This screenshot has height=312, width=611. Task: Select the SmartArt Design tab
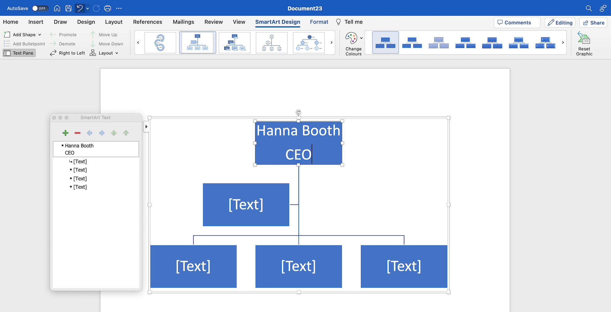pos(278,22)
